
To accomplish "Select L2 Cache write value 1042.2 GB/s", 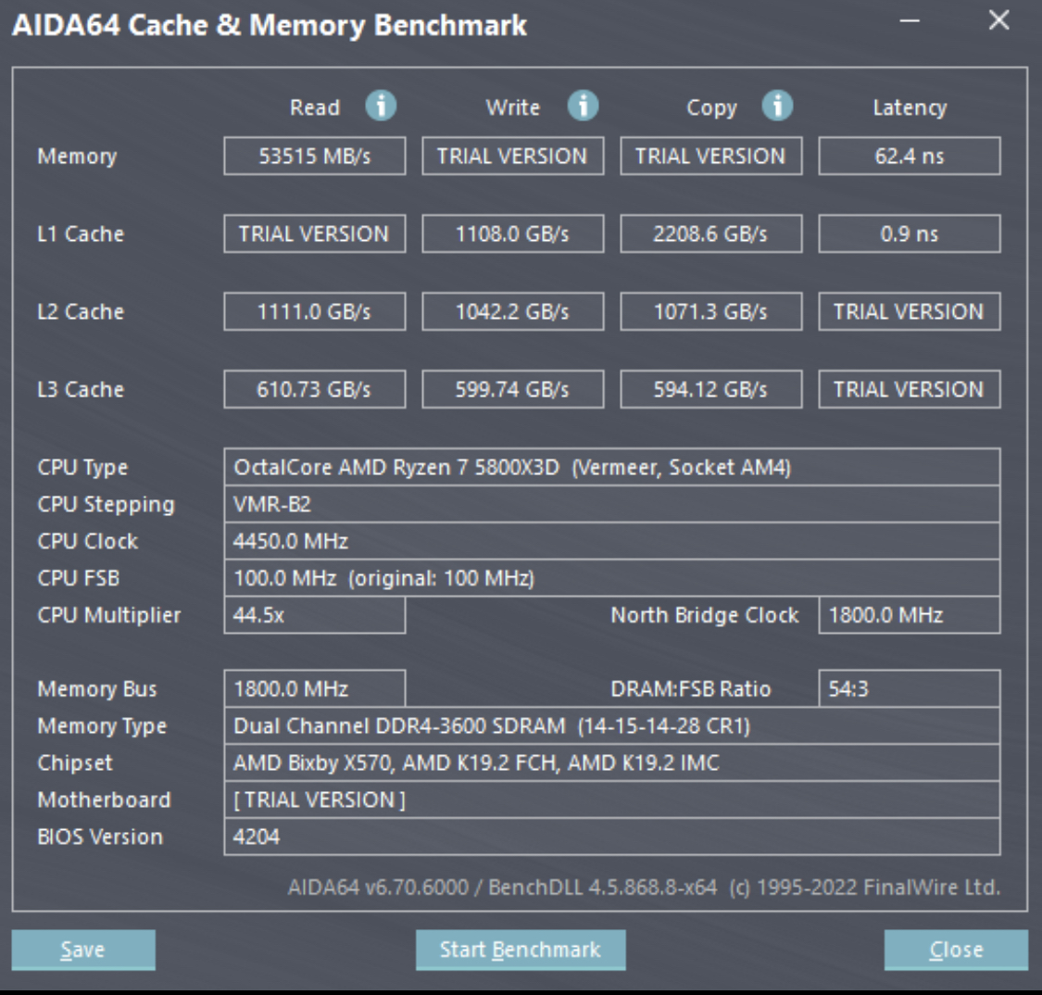I will (512, 311).
